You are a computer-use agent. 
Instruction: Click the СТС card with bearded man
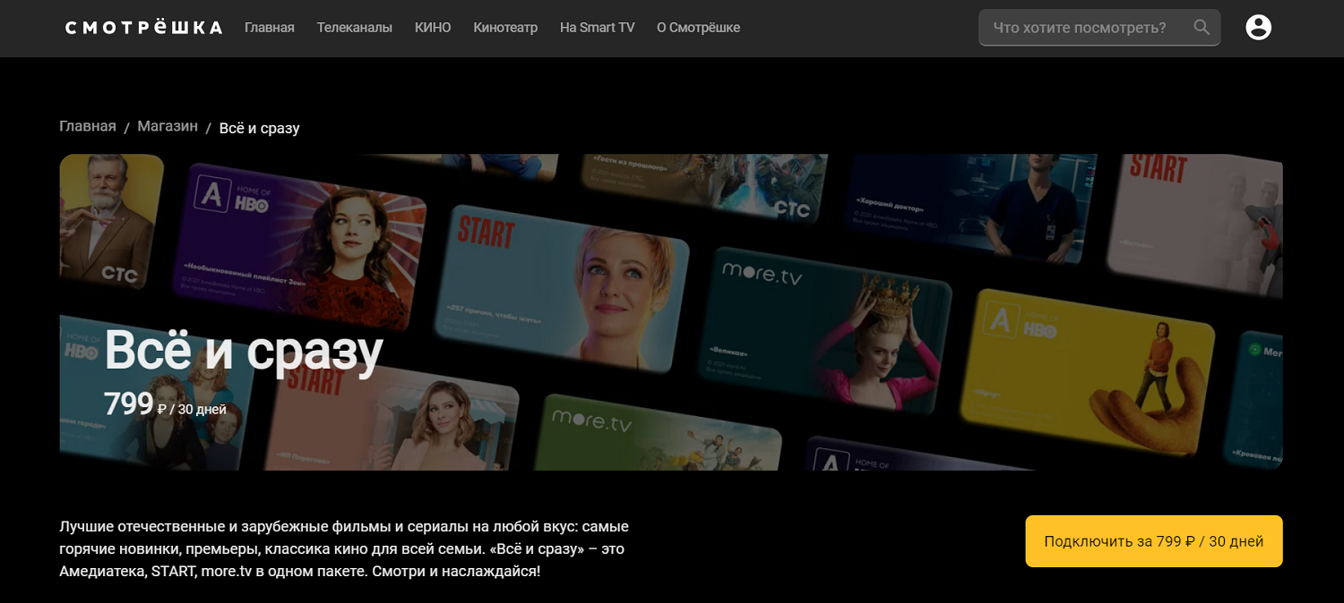pos(111,221)
